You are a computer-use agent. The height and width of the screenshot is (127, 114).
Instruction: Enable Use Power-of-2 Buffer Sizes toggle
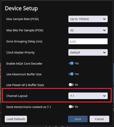point(71,85)
